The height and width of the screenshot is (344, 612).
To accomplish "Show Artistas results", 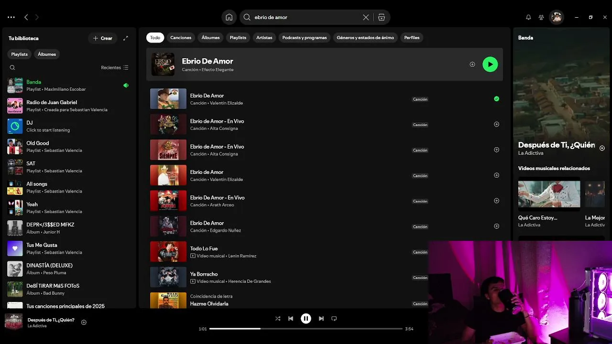I will (x=264, y=38).
